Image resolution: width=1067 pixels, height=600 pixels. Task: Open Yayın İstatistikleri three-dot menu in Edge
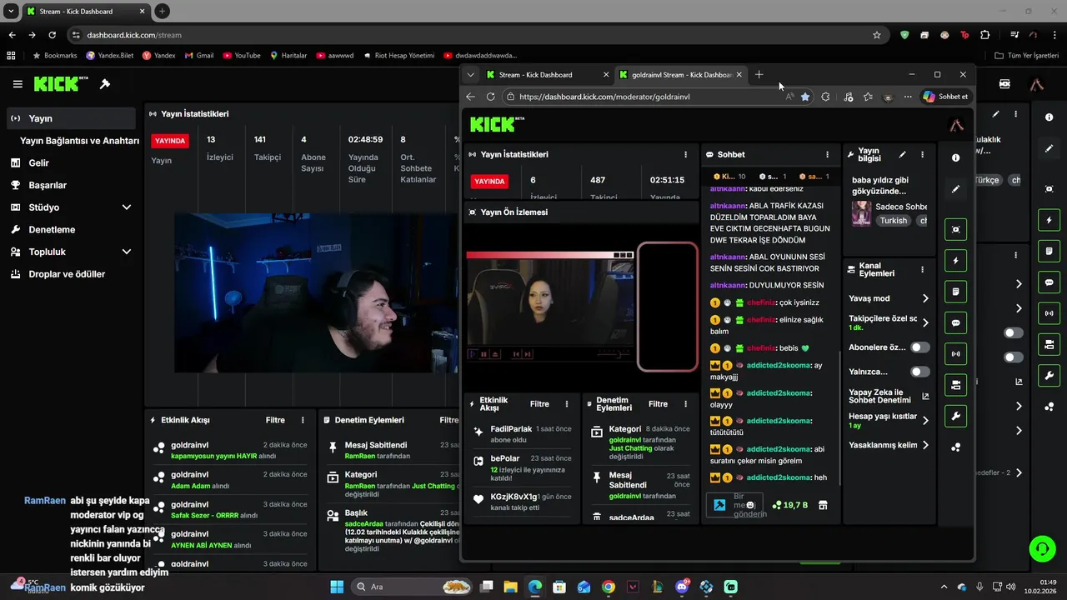[x=685, y=154]
